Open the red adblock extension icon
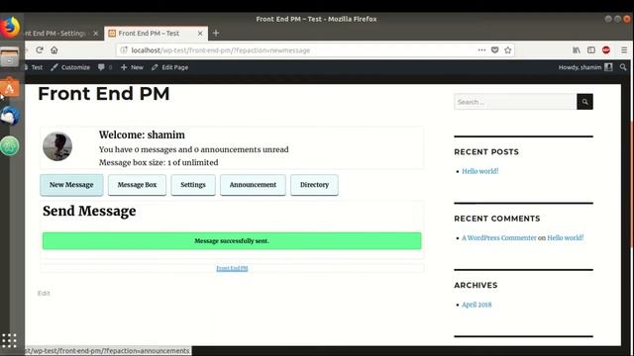The image size is (634, 356). 605,50
